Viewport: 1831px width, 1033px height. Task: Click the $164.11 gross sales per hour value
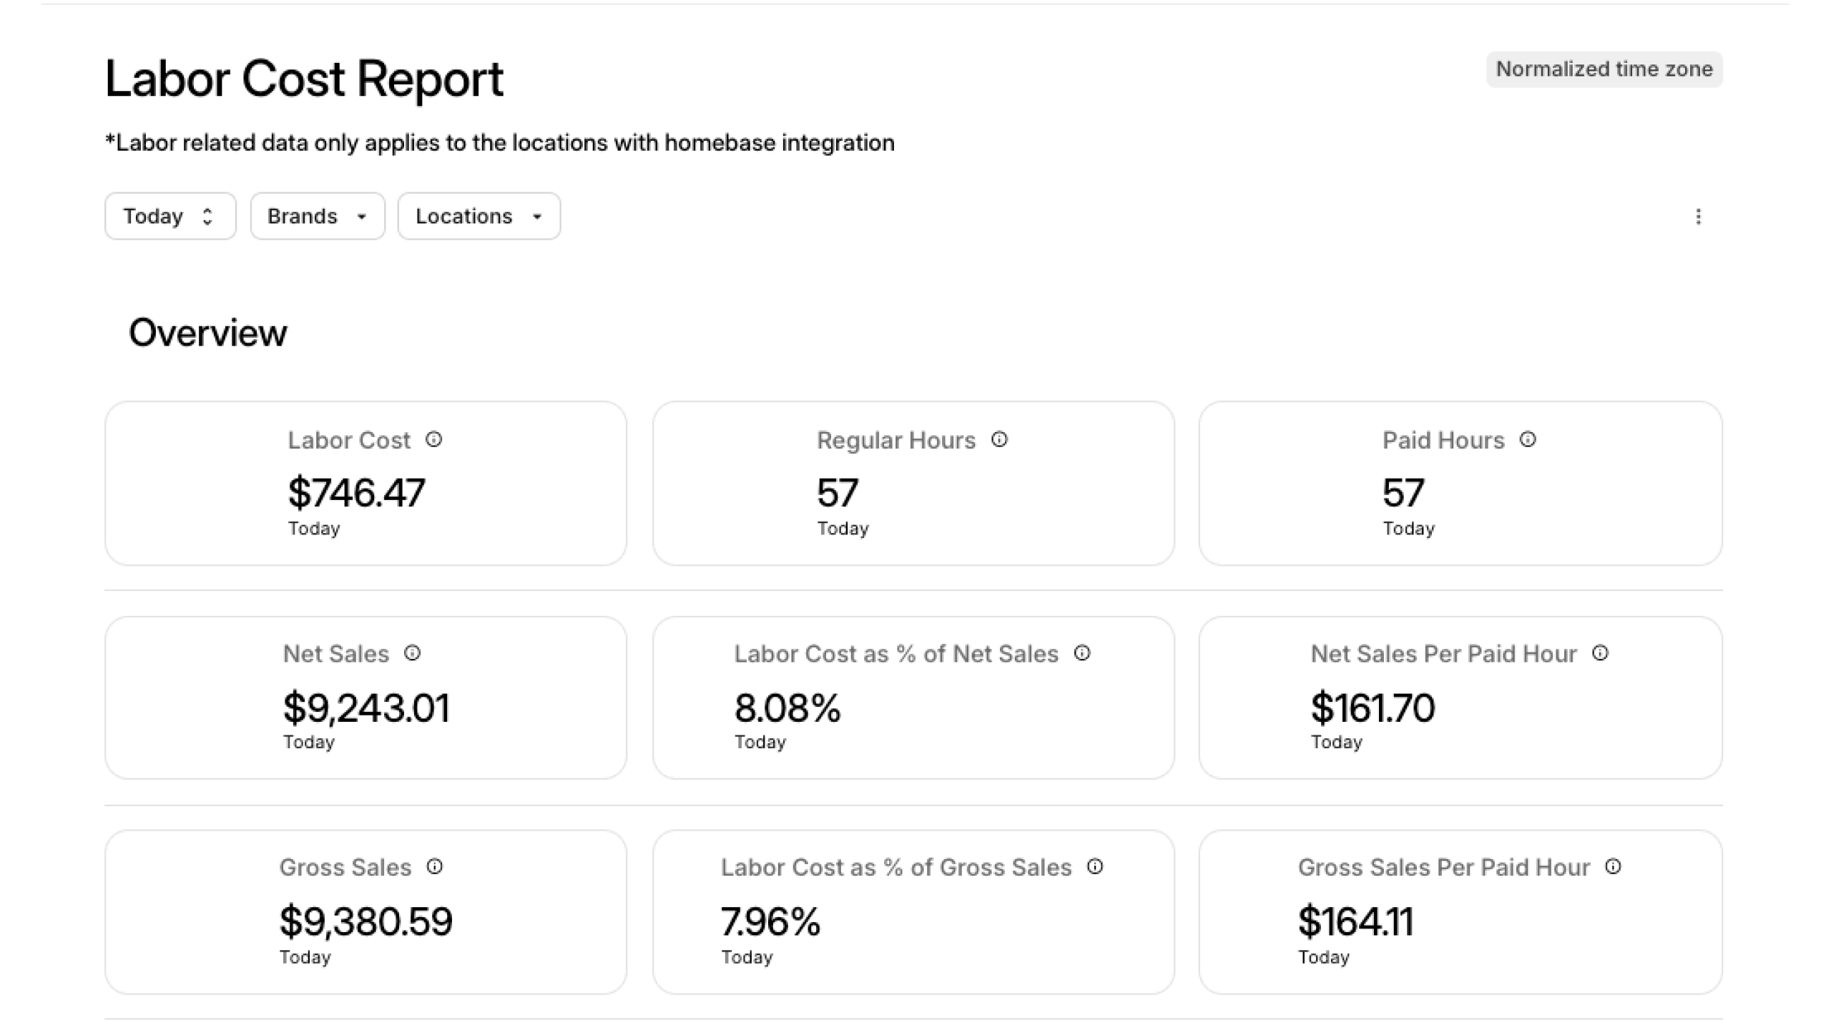click(x=1355, y=921)
